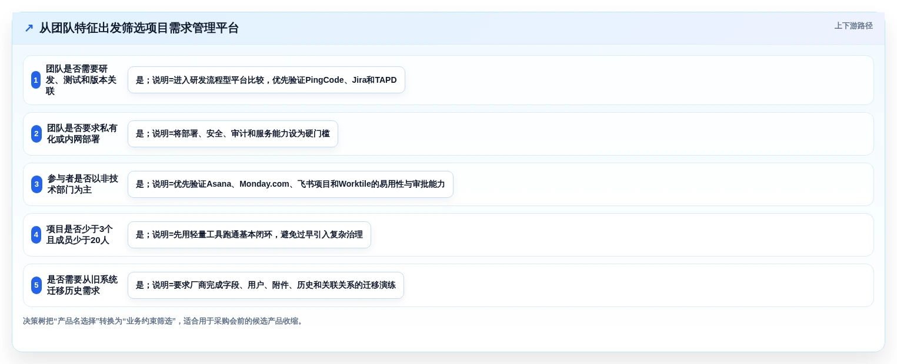Viewport: 897px width, 364px height.
Task: Click the footnote starting 决策树把“产品名选择”
Action: click(164, 321)
